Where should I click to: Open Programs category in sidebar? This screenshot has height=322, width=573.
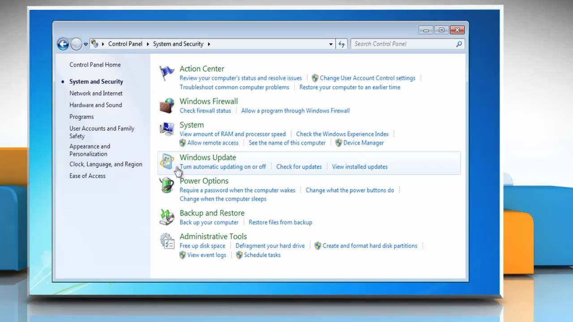coord(81,117)
